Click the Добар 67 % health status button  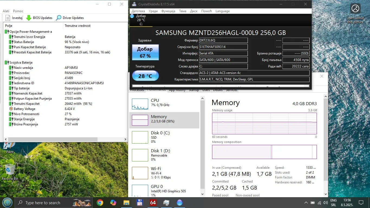(x=145, y=53)
